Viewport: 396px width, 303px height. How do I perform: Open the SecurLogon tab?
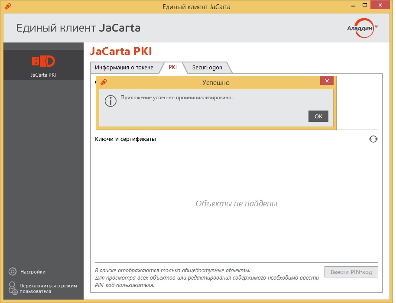tap(207, 68)
